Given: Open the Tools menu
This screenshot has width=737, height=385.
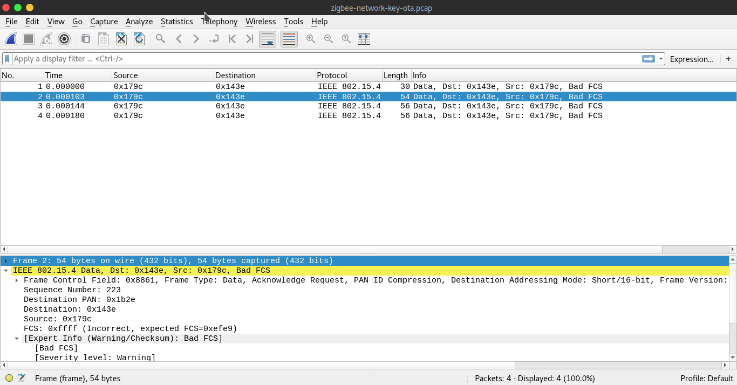Looking at the screenshot, I should point(294,22).
